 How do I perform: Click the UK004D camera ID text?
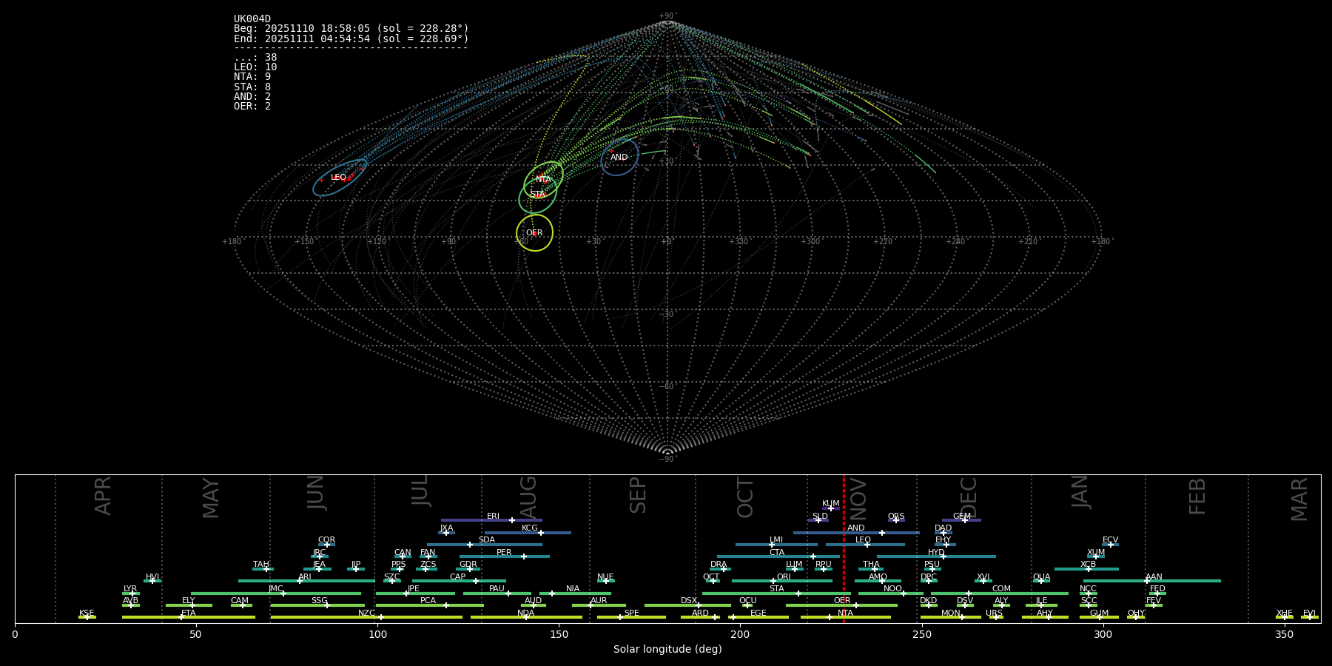[252, 19]
